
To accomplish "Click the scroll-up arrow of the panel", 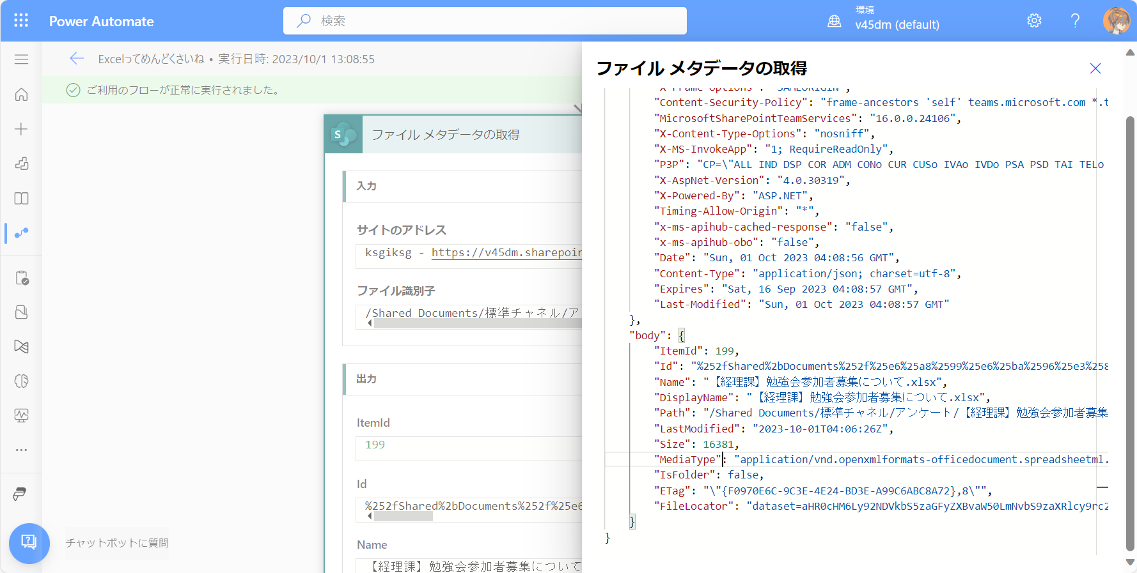I will (x=1130, y=52).
